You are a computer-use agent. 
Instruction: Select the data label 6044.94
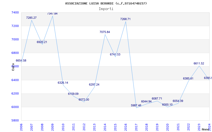[x=147, y=101]
